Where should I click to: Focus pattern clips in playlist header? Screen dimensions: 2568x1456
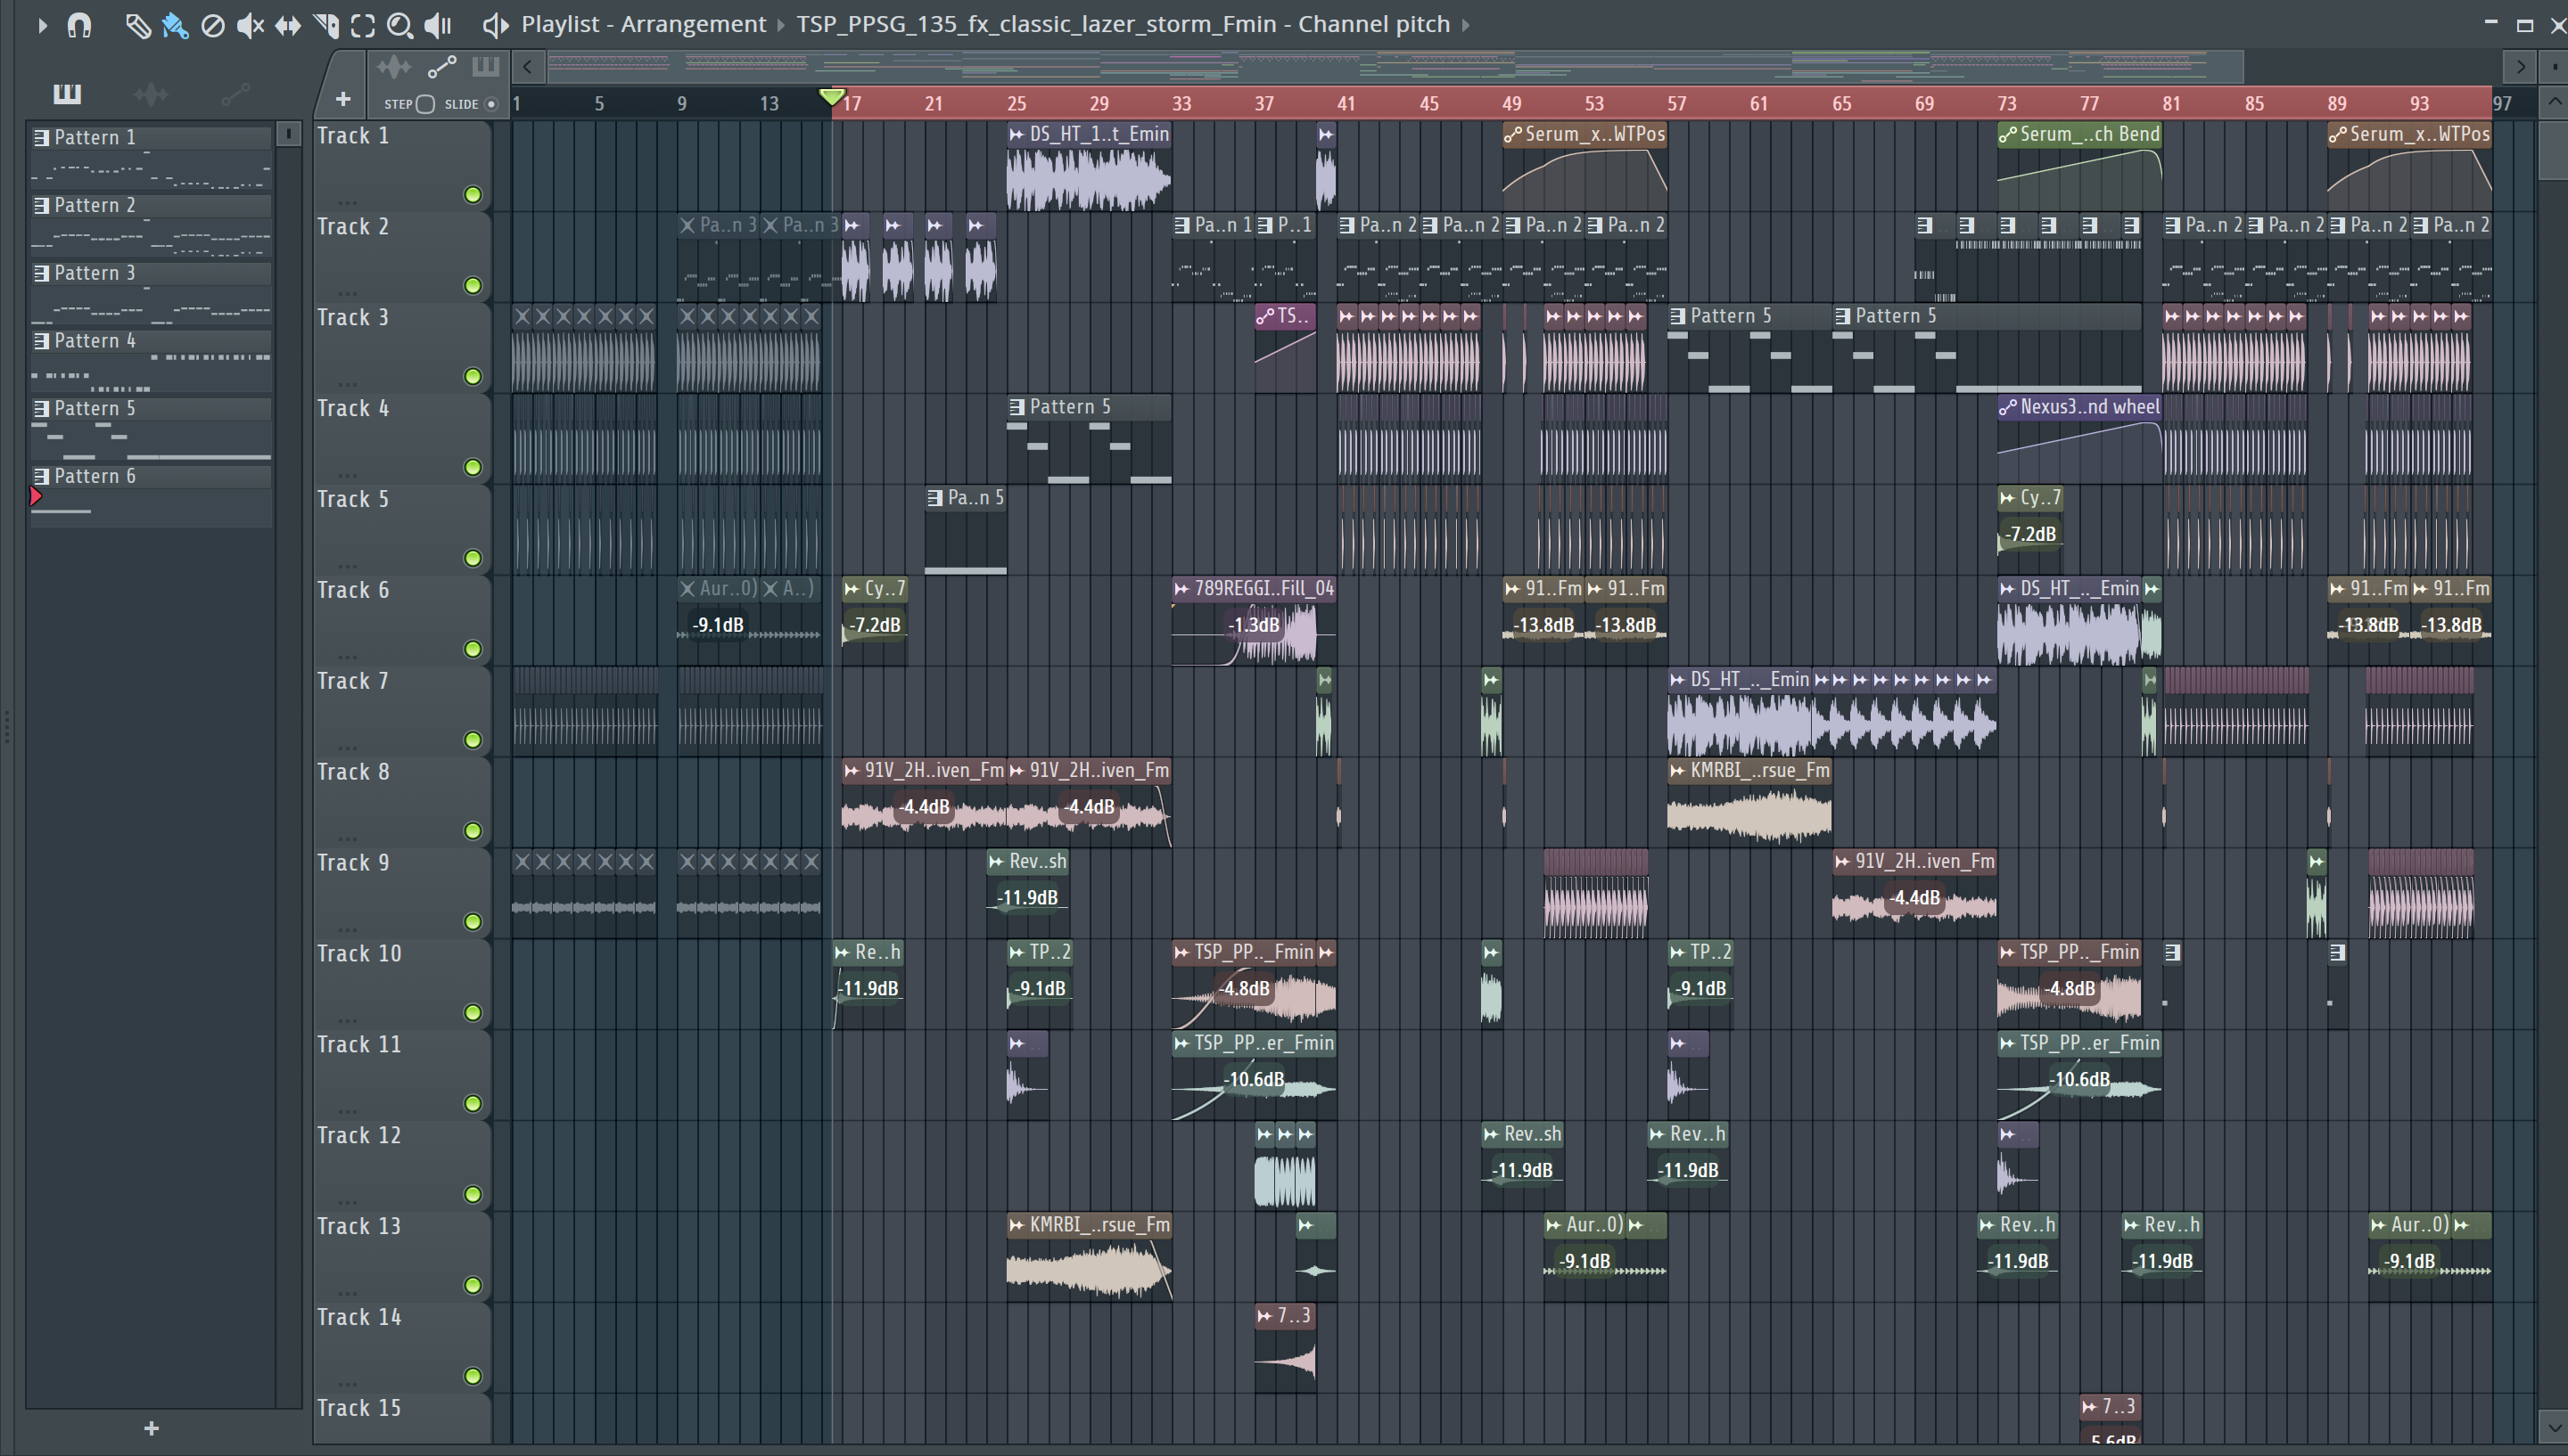pyautogui.click(x=486, y=68)
